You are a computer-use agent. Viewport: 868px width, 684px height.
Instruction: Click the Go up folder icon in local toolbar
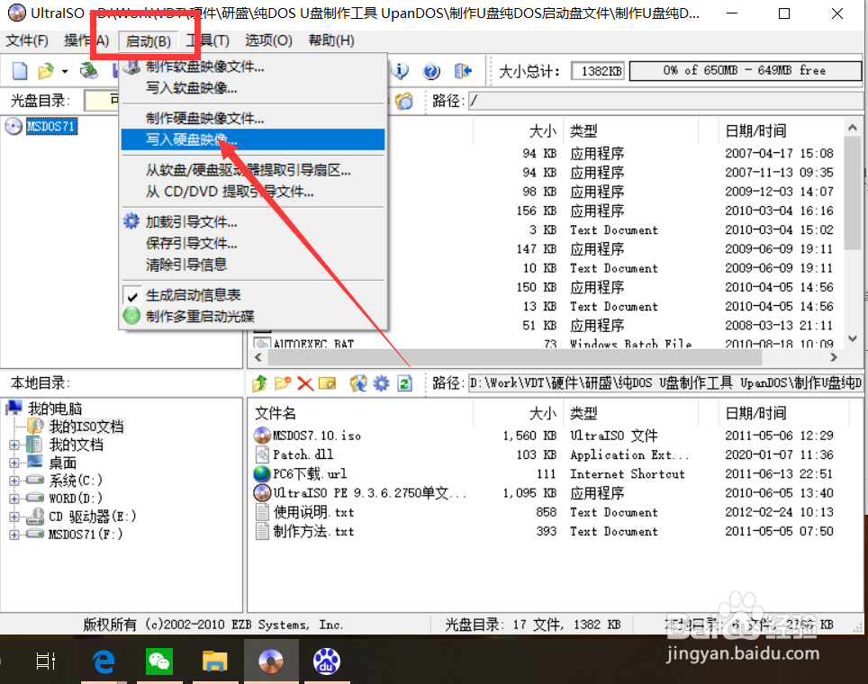click(260, 383)
